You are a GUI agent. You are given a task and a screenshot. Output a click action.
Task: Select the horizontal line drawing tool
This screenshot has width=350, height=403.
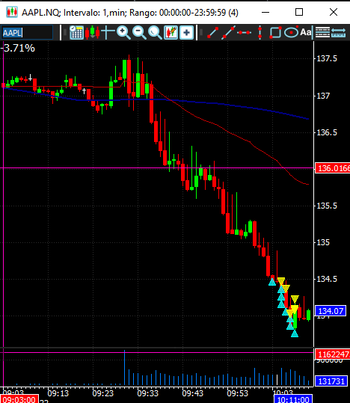(x=244, y=32)
